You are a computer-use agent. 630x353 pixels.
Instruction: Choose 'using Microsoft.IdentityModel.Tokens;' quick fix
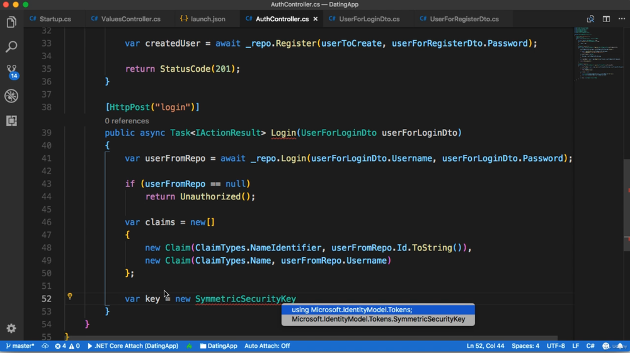(378, 310)
